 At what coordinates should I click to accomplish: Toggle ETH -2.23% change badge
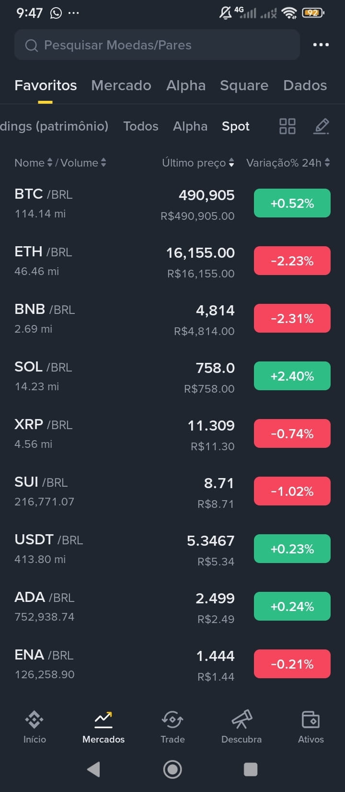coord(292,261)
